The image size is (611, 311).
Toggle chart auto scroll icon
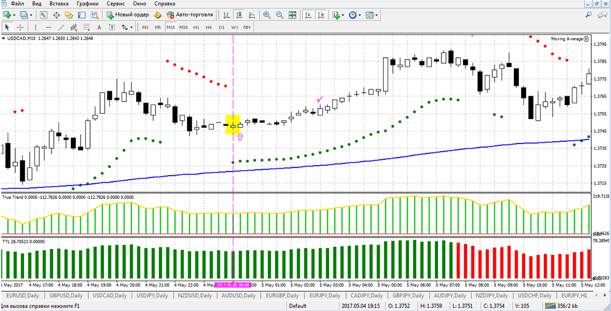[308, 15]
